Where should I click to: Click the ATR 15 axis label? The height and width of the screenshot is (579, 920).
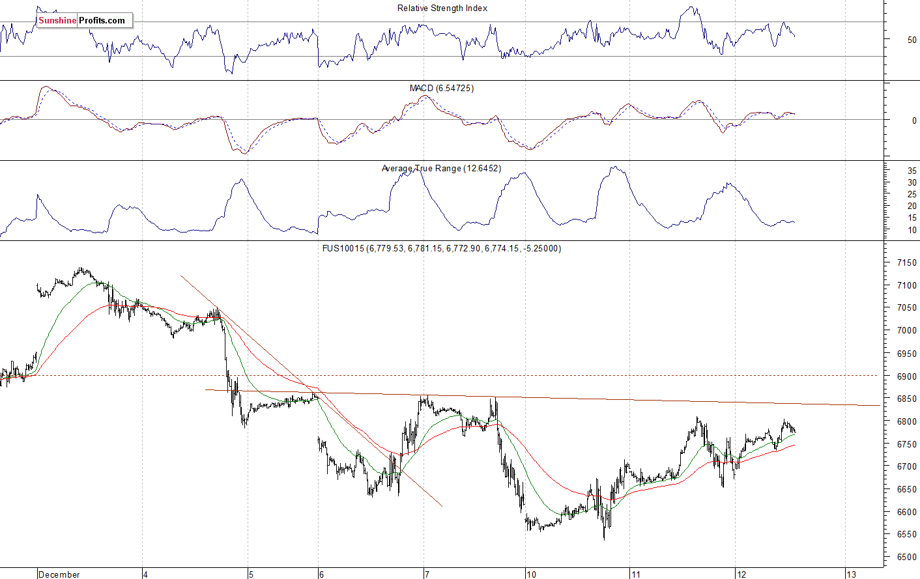(912, 218)
